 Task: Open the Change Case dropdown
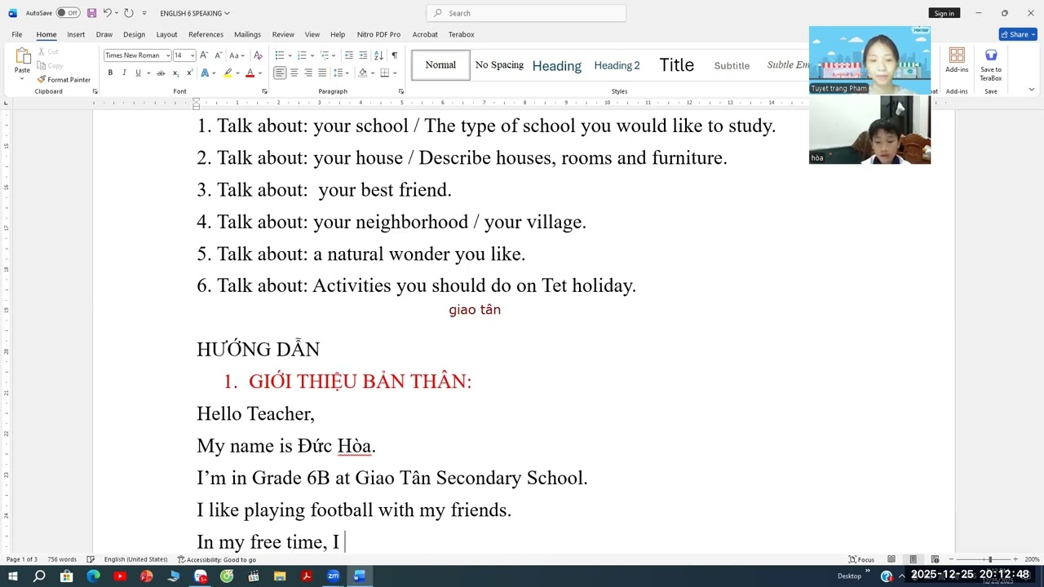point(237,55)
